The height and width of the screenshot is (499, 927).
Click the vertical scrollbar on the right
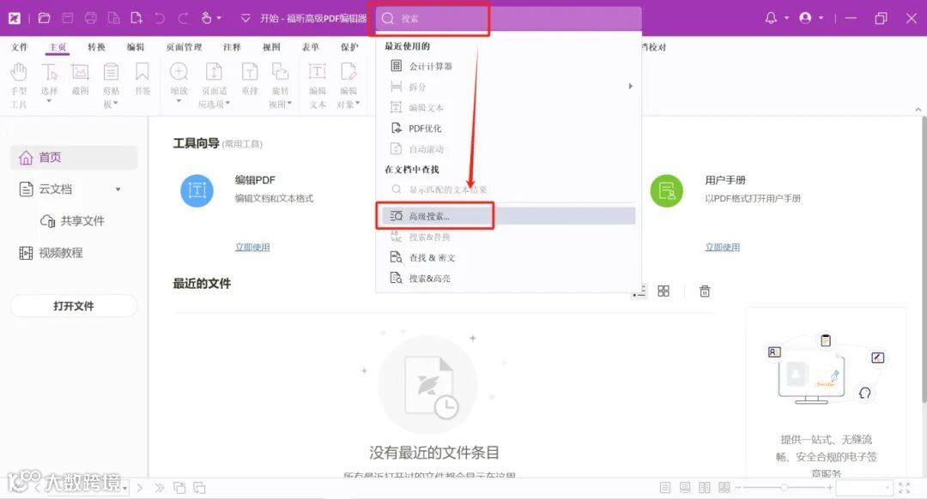(924, 260)
